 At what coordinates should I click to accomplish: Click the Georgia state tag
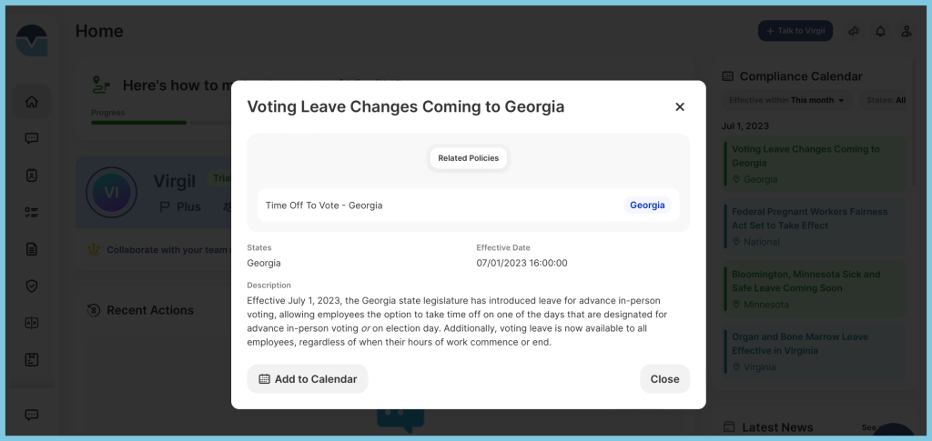(647, 205)
